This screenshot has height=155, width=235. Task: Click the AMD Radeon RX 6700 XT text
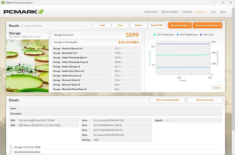click(x=39, y=125)
